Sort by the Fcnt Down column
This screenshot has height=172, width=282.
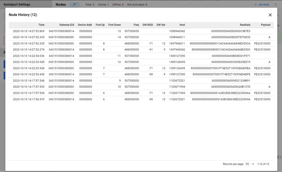[114, 25]
